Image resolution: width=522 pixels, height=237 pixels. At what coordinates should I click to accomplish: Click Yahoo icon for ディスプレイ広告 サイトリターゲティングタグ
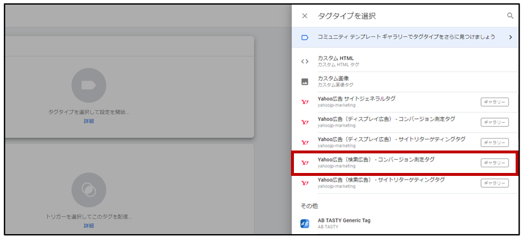305,142
